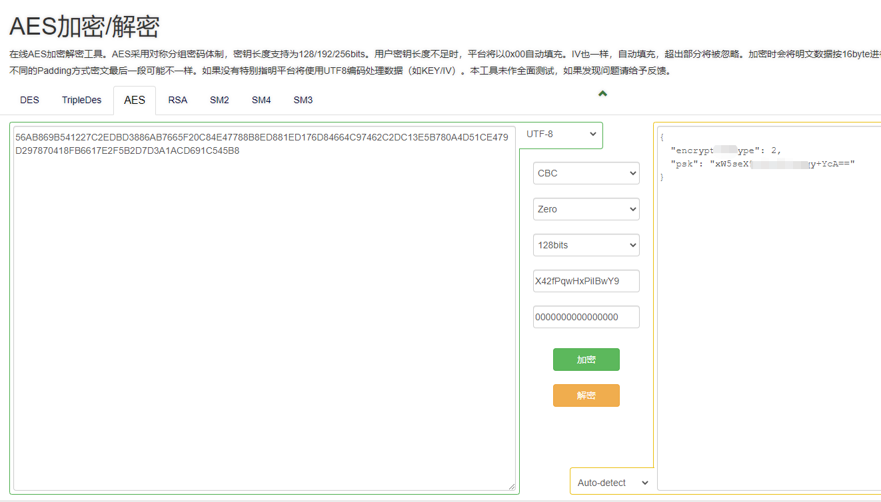881x502 pixels.
Task: Open the SM3 tab
Action: [303, 101]
